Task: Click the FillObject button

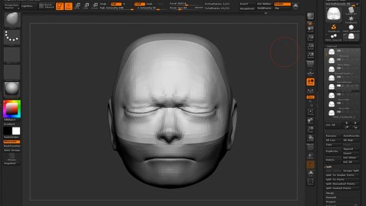Action: (x=11, y=120)
